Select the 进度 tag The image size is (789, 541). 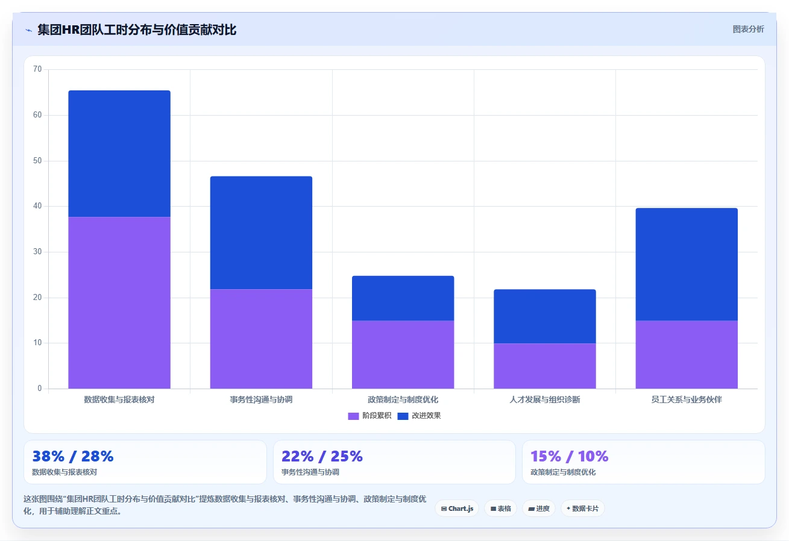(538, 508)
